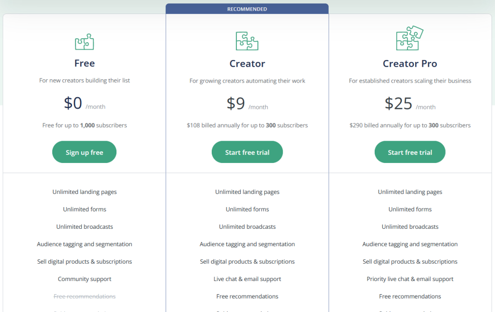Screen dimensions: 495x312
Task: Click the $108 billed annually text
Action: (247, 125)
